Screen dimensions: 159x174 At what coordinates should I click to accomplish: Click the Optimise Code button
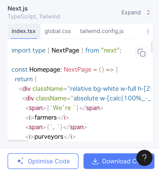[43, 161]
